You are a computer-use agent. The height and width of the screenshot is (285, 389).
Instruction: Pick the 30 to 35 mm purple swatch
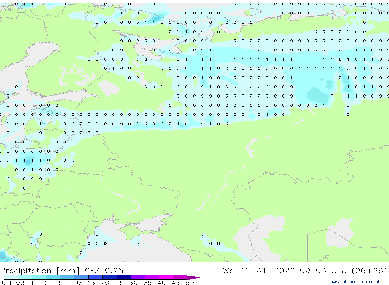coord(138,277)
